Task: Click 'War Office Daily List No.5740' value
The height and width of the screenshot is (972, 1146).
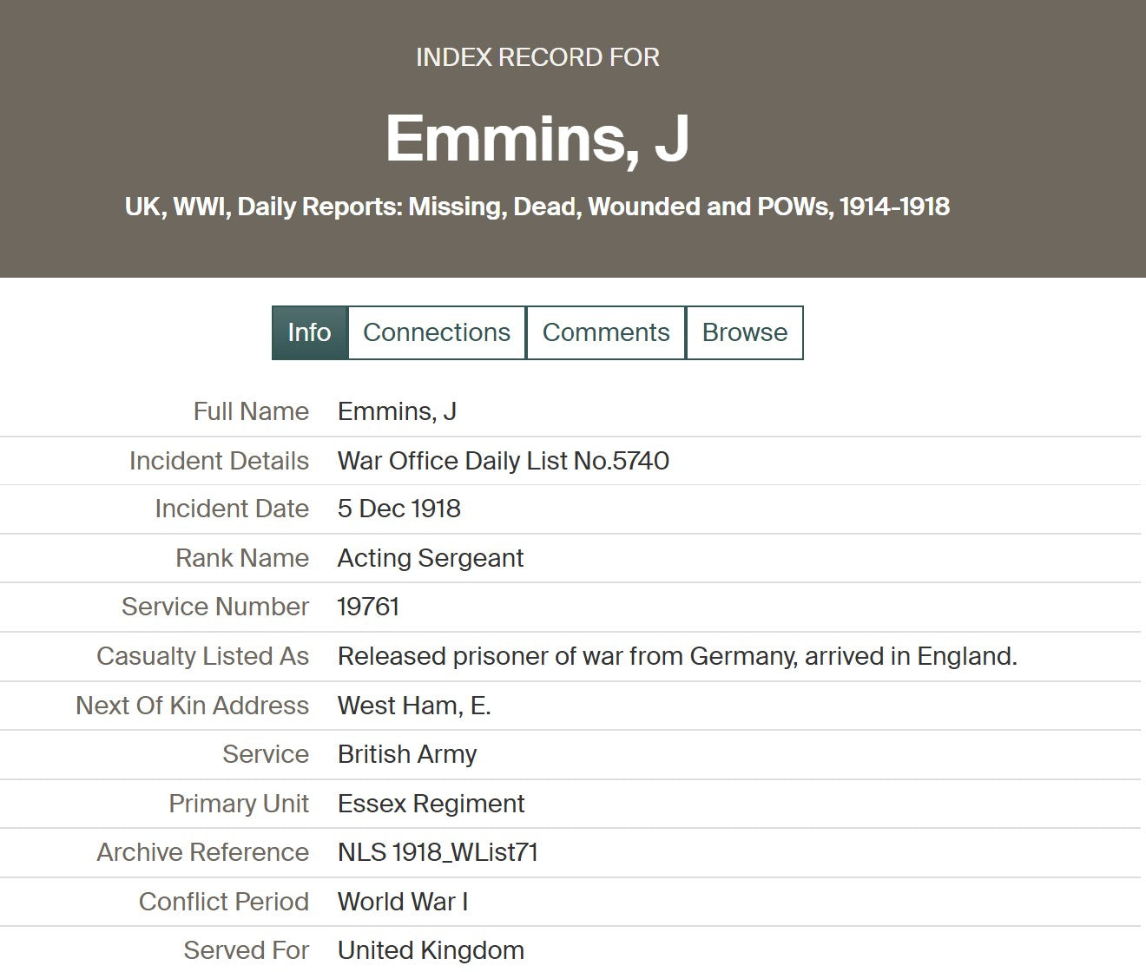Action: (503, 460)
